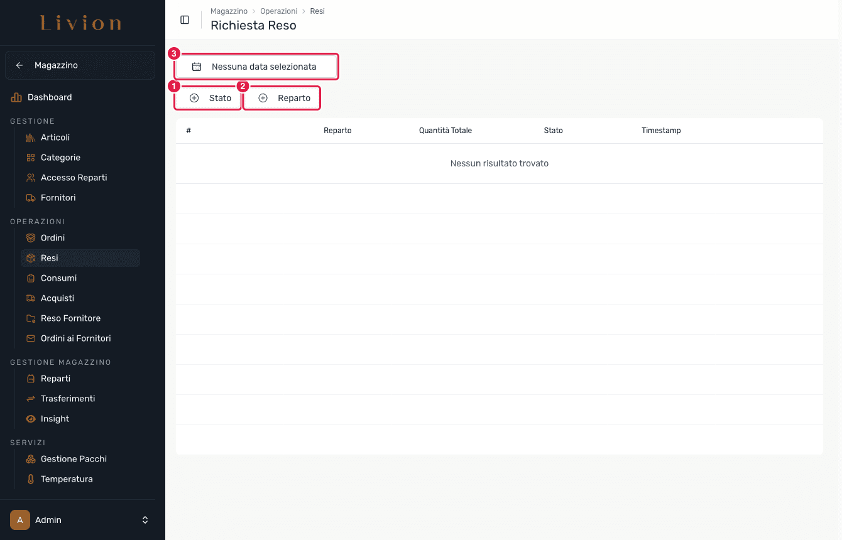842x540 pixels.
Task: Click the Livion logo
Action: 81,24
